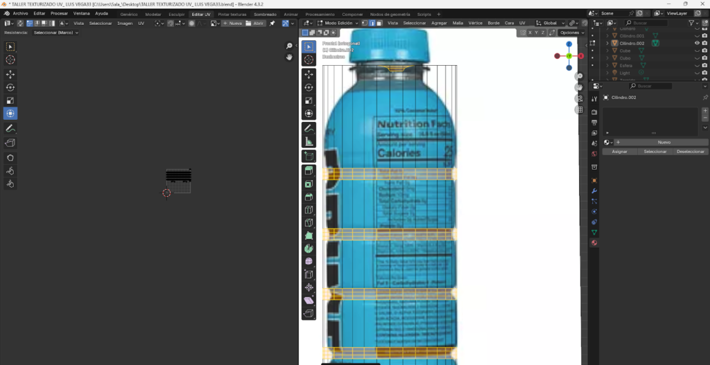Select the UV editor Rotate tool
The width and height of the screenshot is (710, 365).
(x=10, y=88)
